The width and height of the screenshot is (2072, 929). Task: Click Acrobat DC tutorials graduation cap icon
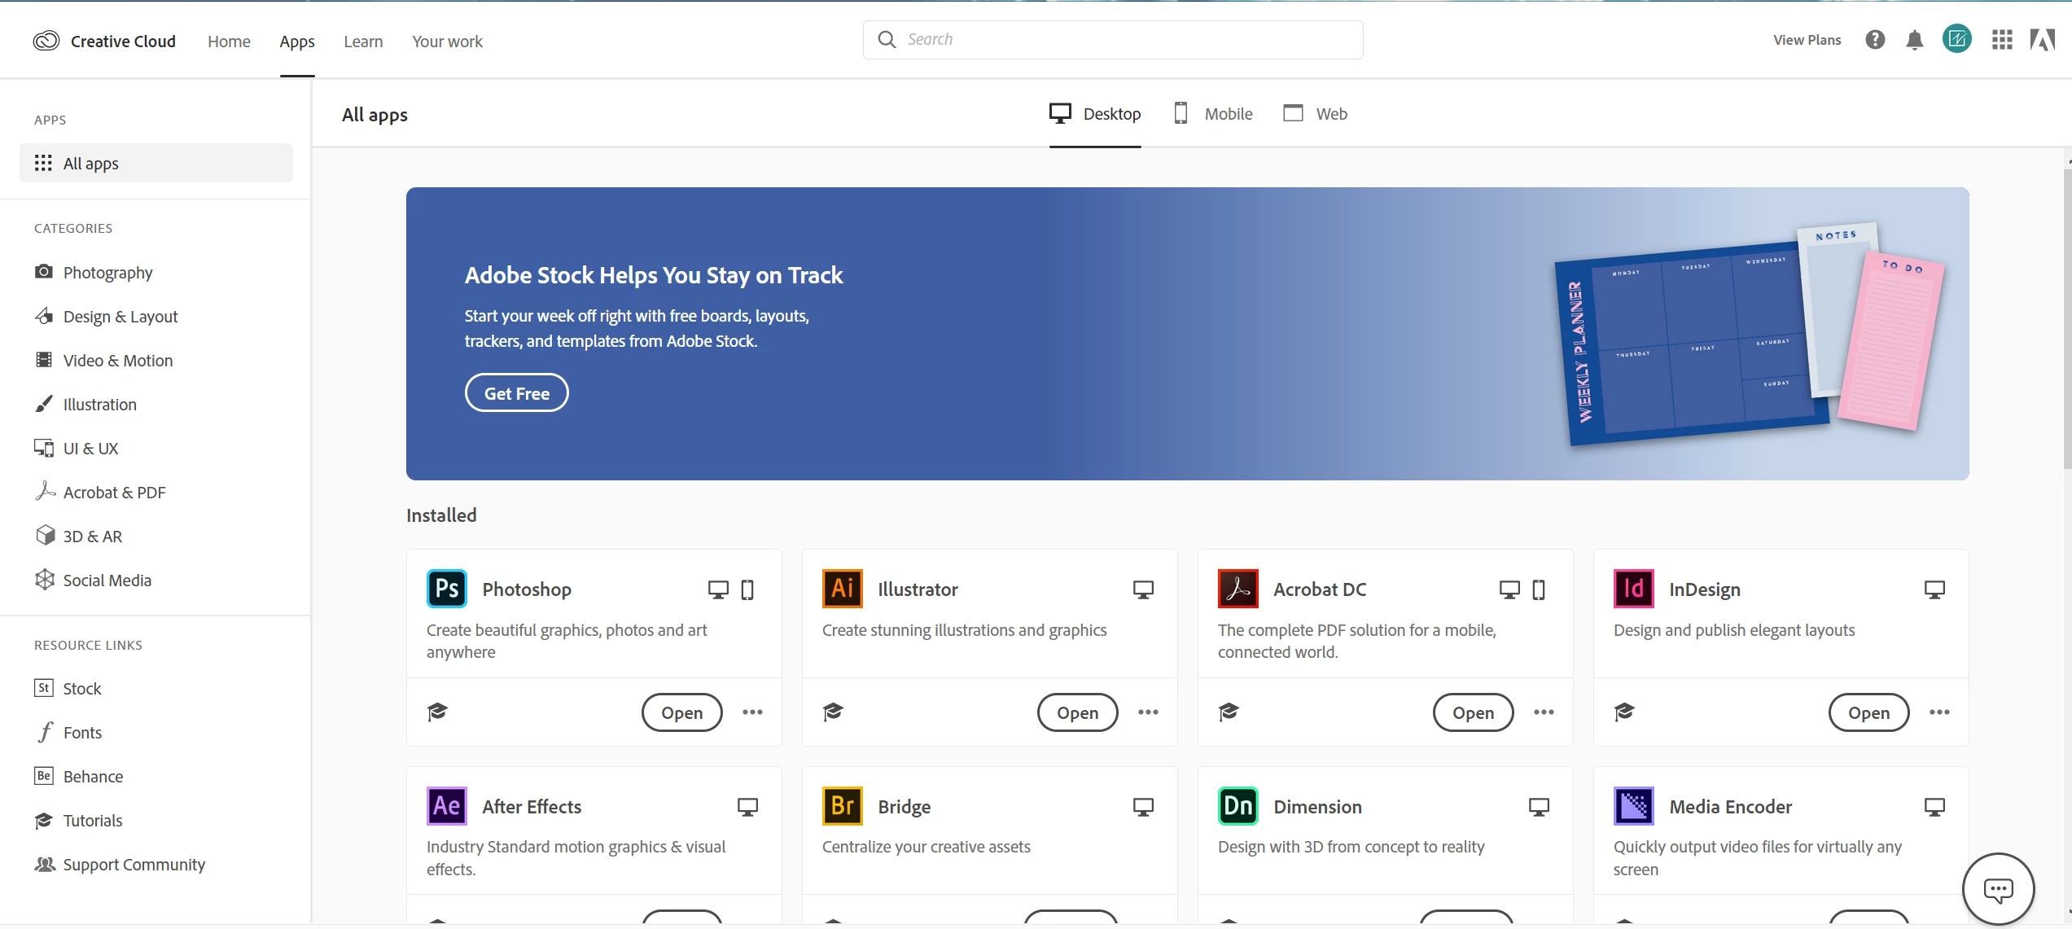pyautogui.click(x=1229, y=712)
